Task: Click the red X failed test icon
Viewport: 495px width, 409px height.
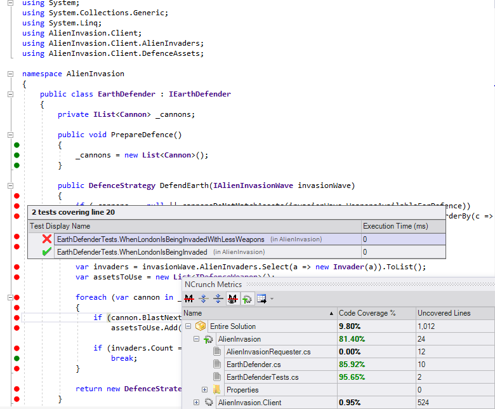Action: pos(47,239)
